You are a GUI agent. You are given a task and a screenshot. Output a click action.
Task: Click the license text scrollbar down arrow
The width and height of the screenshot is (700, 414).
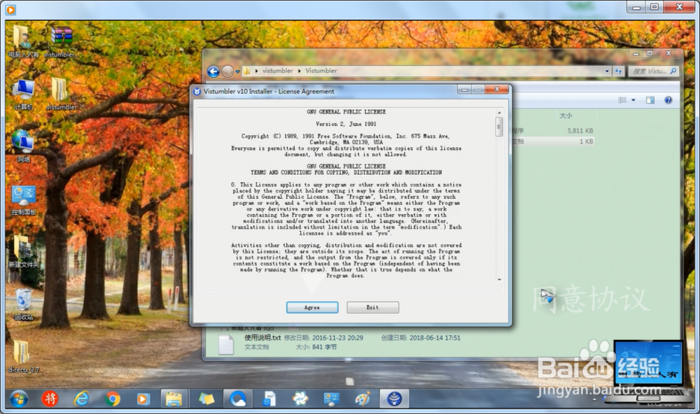click(499, 280)
